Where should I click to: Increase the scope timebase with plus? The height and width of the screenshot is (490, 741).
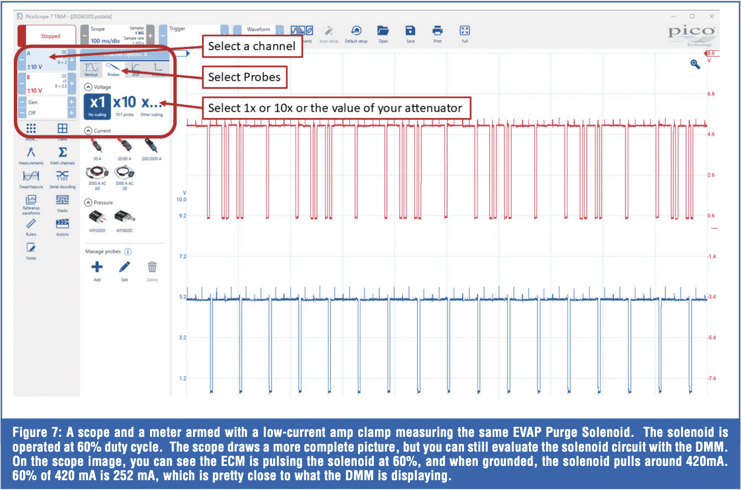point(151,35)
